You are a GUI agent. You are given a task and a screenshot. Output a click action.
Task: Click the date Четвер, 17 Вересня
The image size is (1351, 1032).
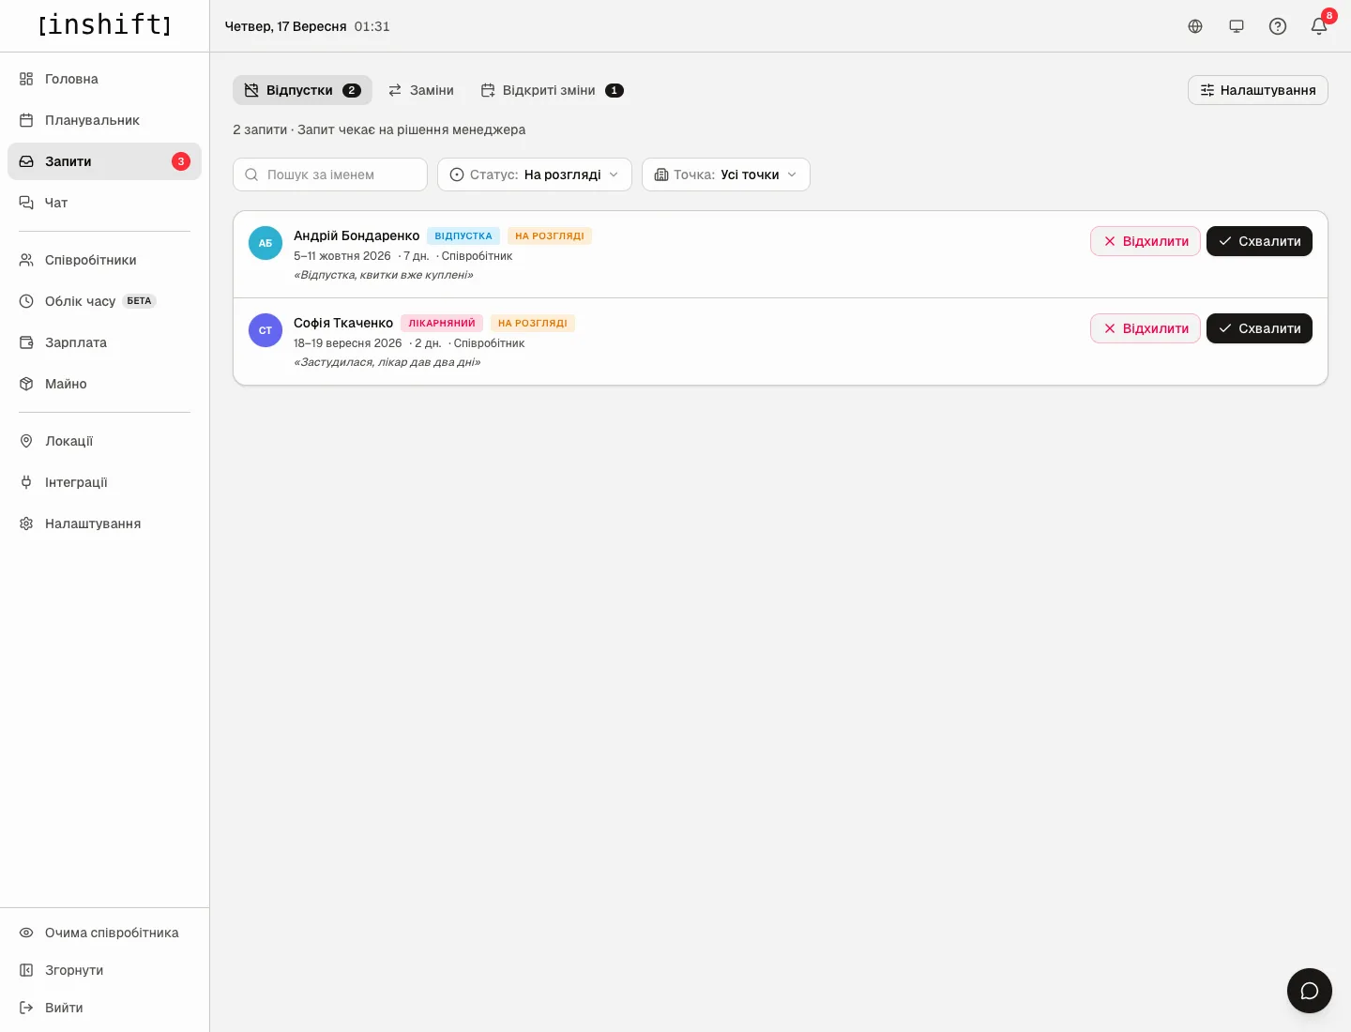[x=286, y=26]
